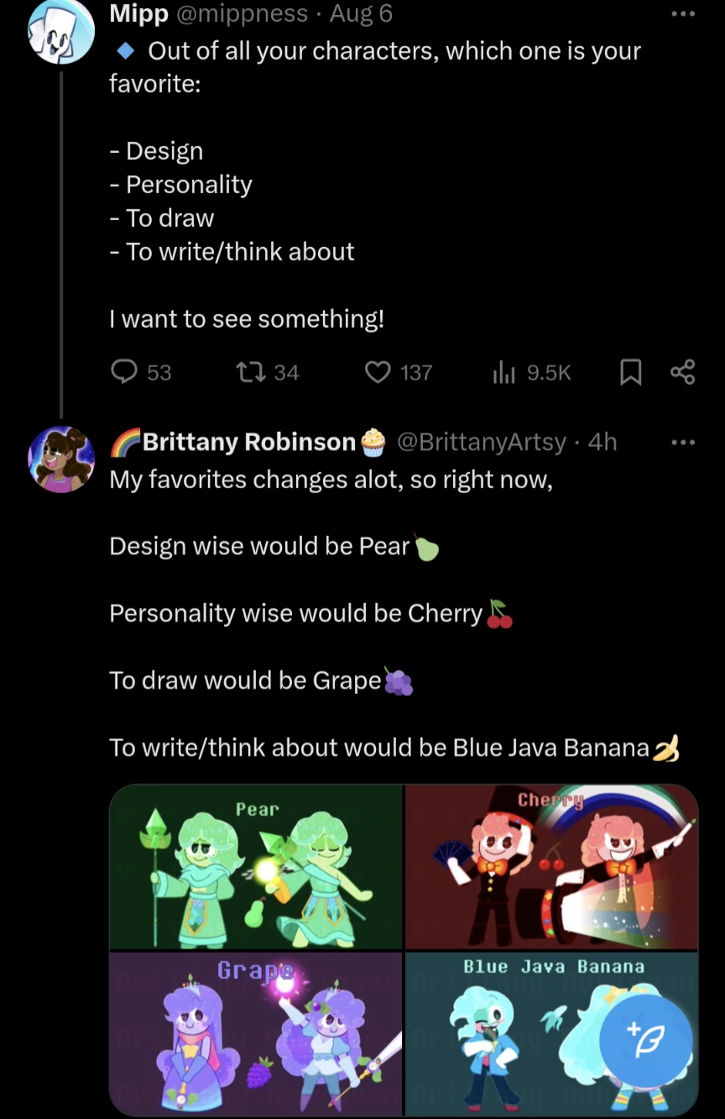Open the 4h timestamp of the reply
The height and width of the screenshot is (1119, 725).
[602, 442]
